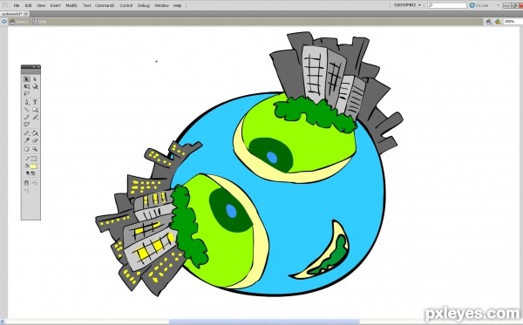Select the Paint Bucket tool

pyautogui.click(x=35, y=133)
